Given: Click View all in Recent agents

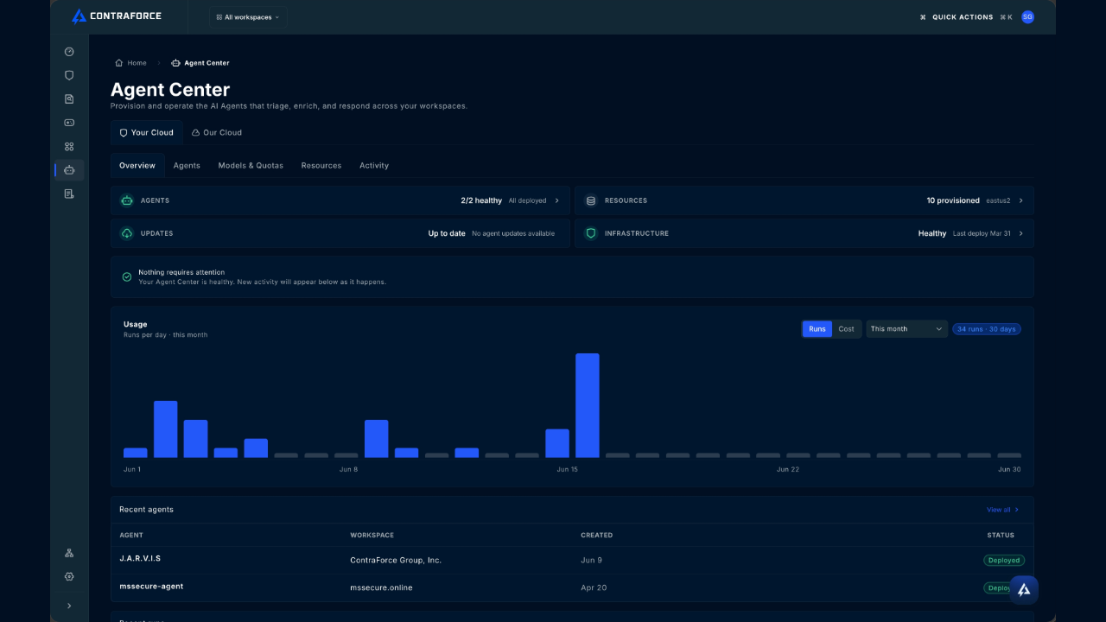Looking at the screenshot, I should click(1002, 510).
